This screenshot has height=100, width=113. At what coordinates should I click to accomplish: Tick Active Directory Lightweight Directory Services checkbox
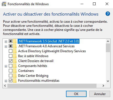(x=10, y=51)
